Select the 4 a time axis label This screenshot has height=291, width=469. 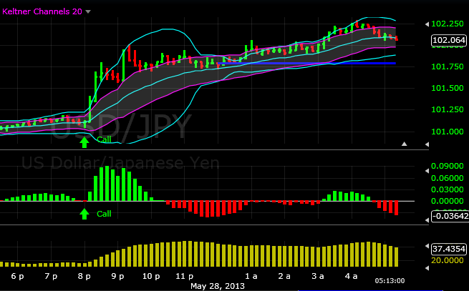coord(352,276)
